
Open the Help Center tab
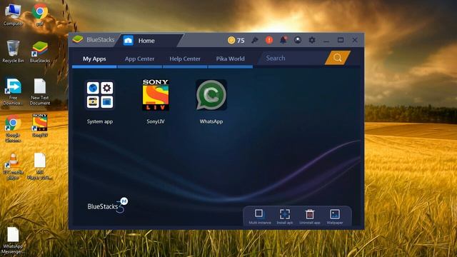point(185,59)
